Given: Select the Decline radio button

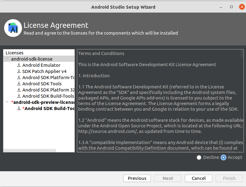Looking at the screenshot, I should 199,158.
